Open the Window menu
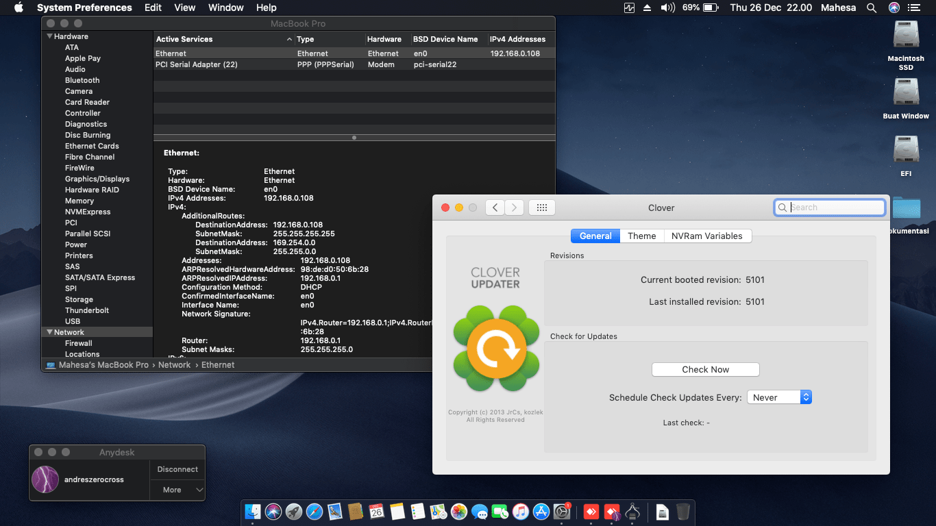This screenshot has width=936, height=526. 225,8
